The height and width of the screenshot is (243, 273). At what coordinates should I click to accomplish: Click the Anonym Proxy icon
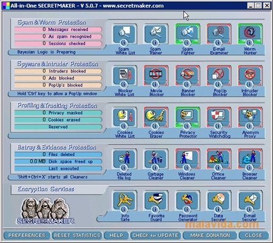point(250,117)
